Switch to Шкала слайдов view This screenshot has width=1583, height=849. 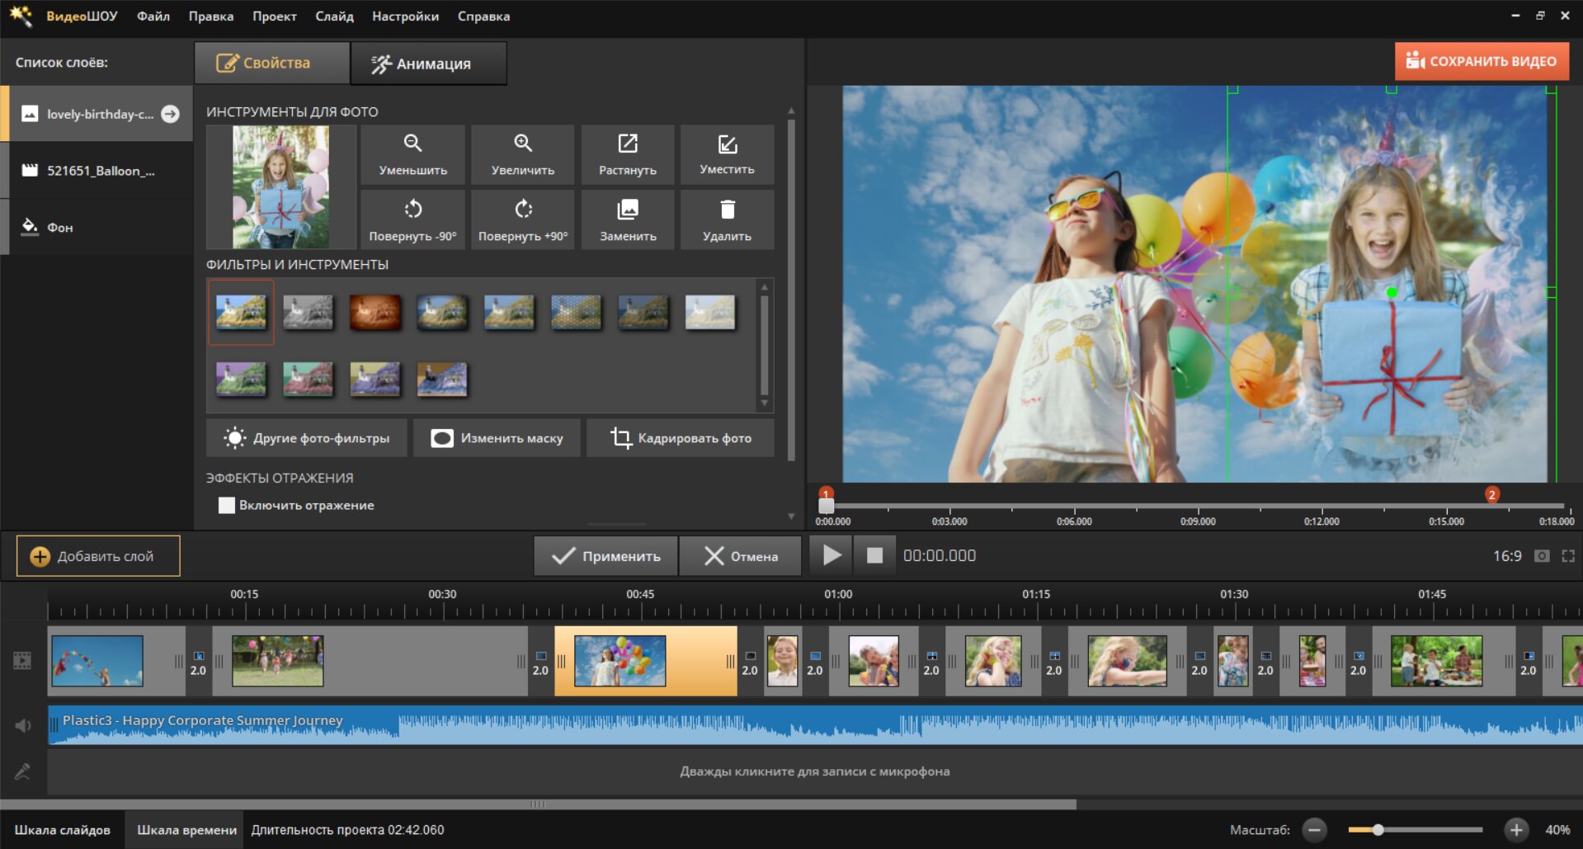[x=63, y=830]
